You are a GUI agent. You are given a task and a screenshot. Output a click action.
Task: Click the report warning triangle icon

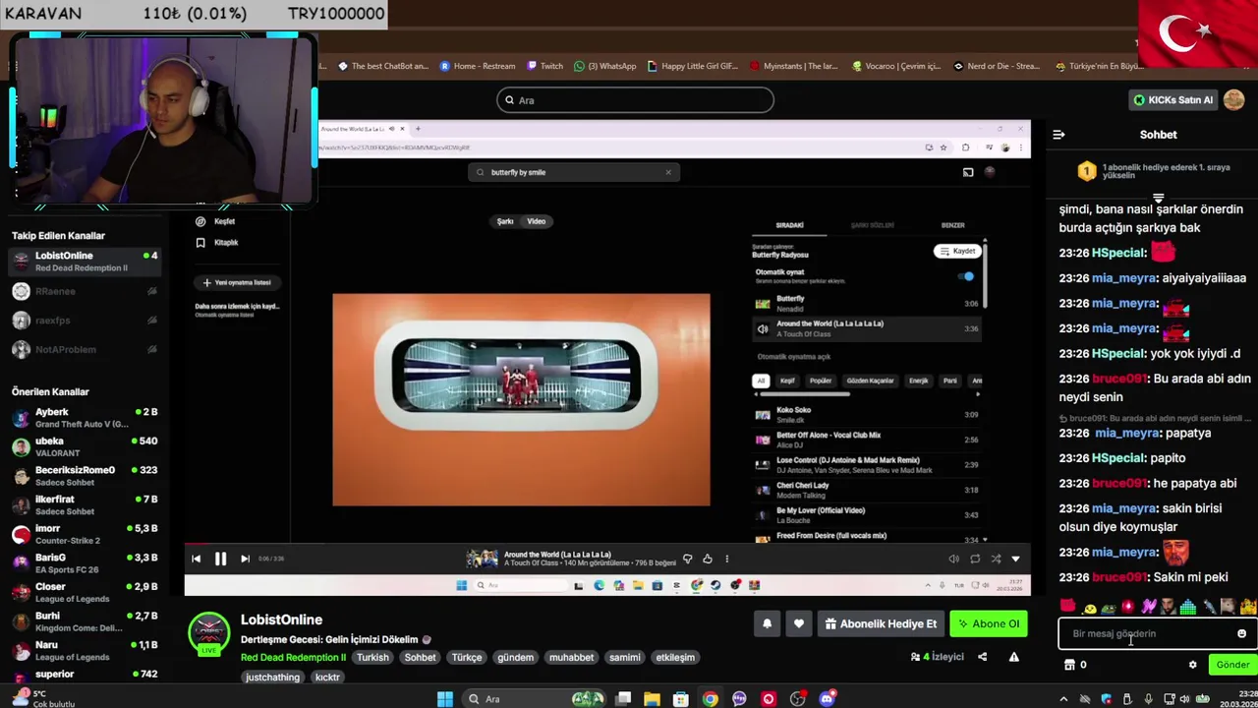(x=1013, y=657)
